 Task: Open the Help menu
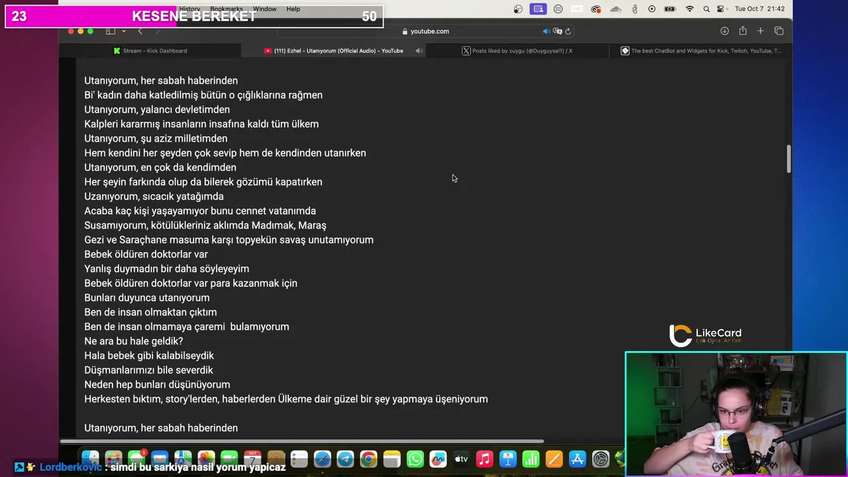(x=293, y=9)
